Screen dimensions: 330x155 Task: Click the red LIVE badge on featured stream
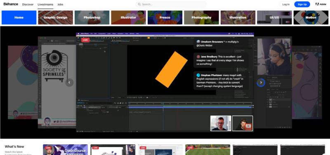(85, 40)
